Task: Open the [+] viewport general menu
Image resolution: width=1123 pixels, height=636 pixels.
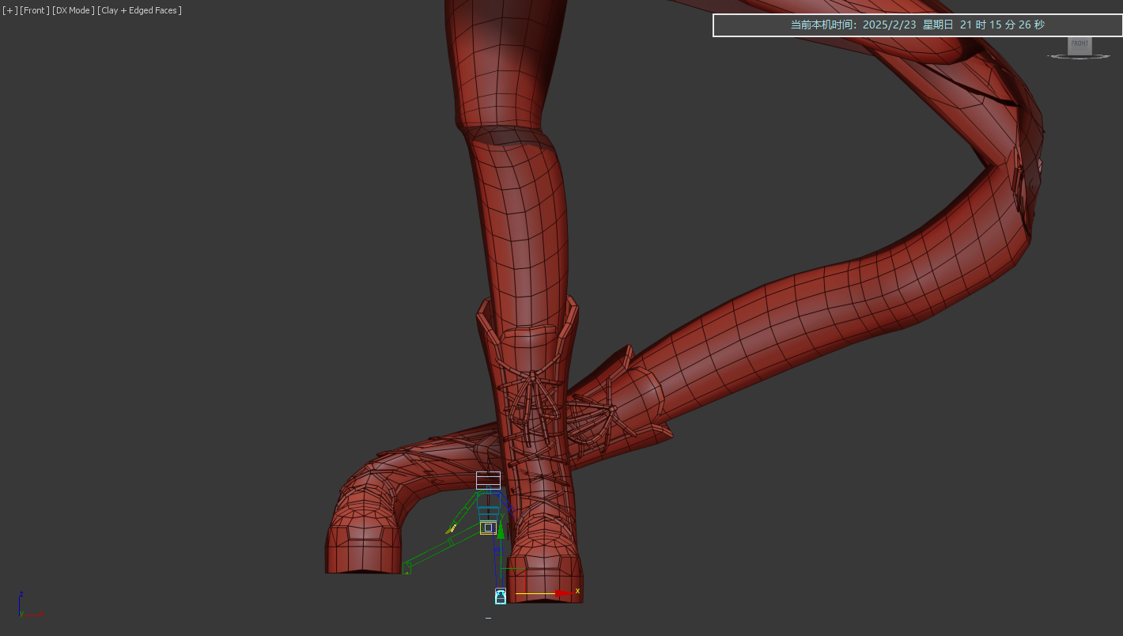Action: [9, 10]
